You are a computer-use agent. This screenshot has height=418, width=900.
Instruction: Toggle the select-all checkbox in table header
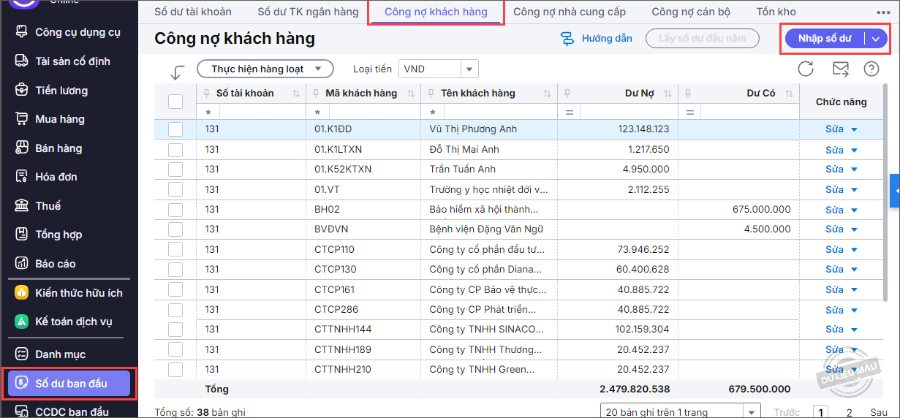[x=175, y=102]
